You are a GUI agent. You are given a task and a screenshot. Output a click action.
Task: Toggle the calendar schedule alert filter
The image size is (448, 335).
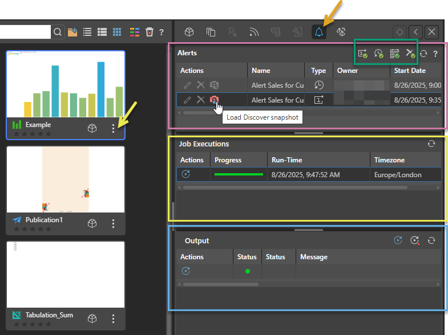click(394, 54)
